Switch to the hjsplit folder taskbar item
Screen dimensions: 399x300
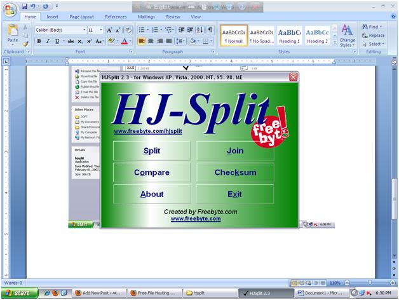(x=210, y=293)
